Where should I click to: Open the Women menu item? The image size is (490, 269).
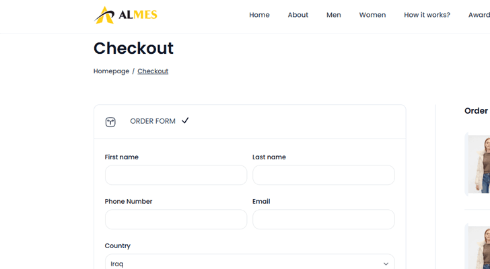(372, 15)
